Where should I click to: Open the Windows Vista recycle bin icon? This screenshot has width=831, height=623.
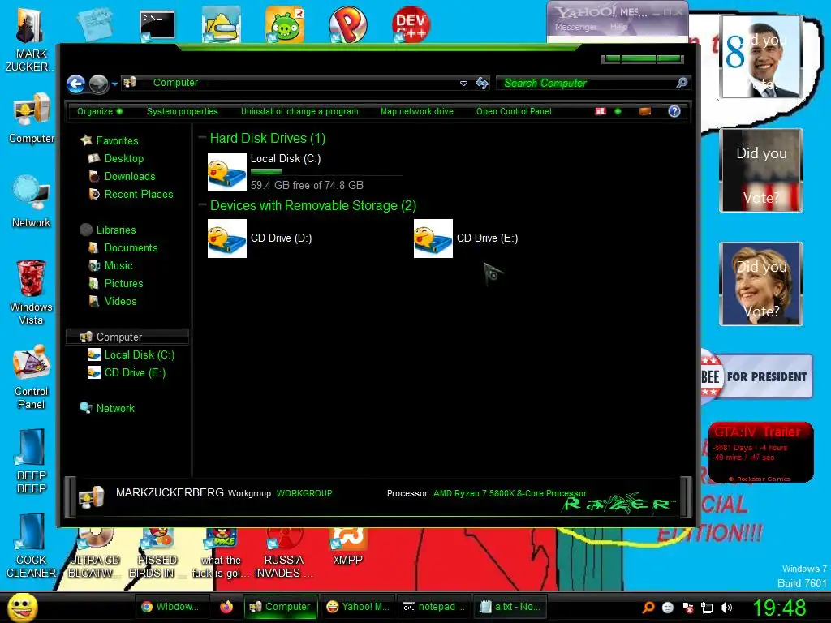tap(32, 291)
